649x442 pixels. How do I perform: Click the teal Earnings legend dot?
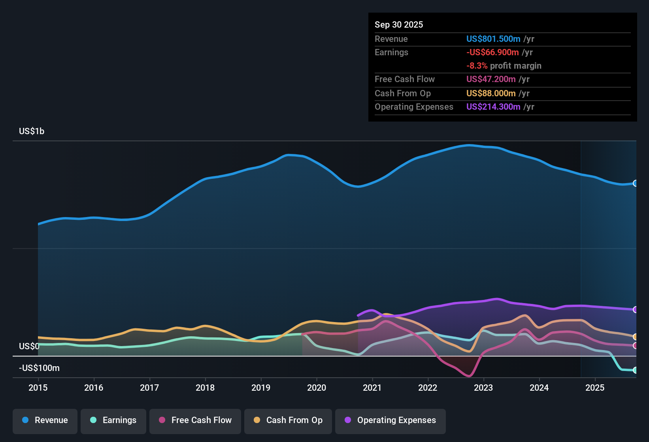pyautogui.click(x=93, y=420)
